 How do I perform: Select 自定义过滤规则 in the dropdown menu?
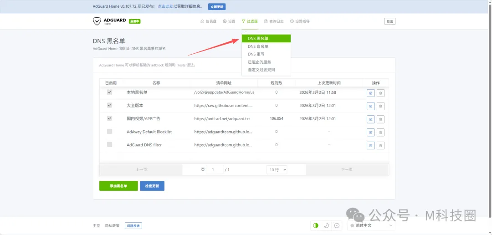tap(266, 70)
